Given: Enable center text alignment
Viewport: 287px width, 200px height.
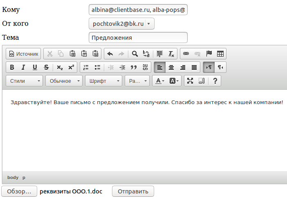Looking at the screenshot, I should coord(171,67).
